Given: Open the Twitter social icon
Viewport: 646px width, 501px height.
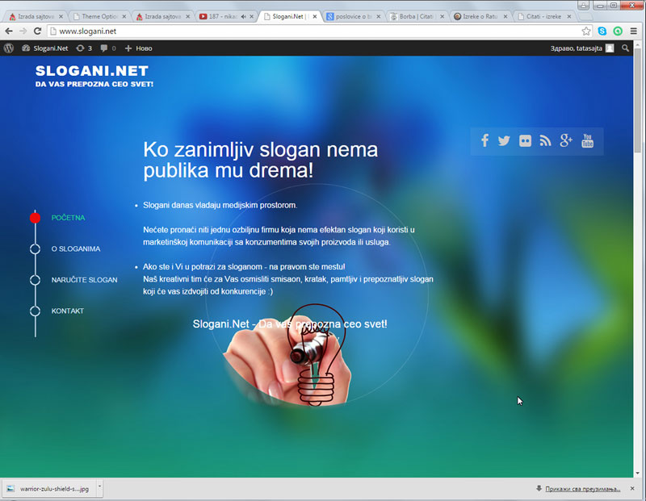Looking at the screenshot, I should point(504,140).
